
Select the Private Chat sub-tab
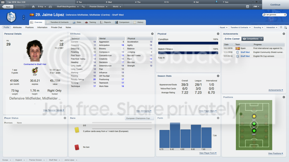pyautogui.click(x=56, y=27)
